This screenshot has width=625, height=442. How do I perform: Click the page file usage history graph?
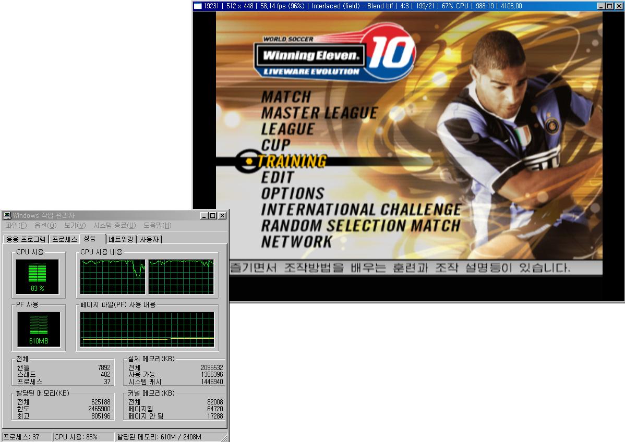click(x=147, y=329)
